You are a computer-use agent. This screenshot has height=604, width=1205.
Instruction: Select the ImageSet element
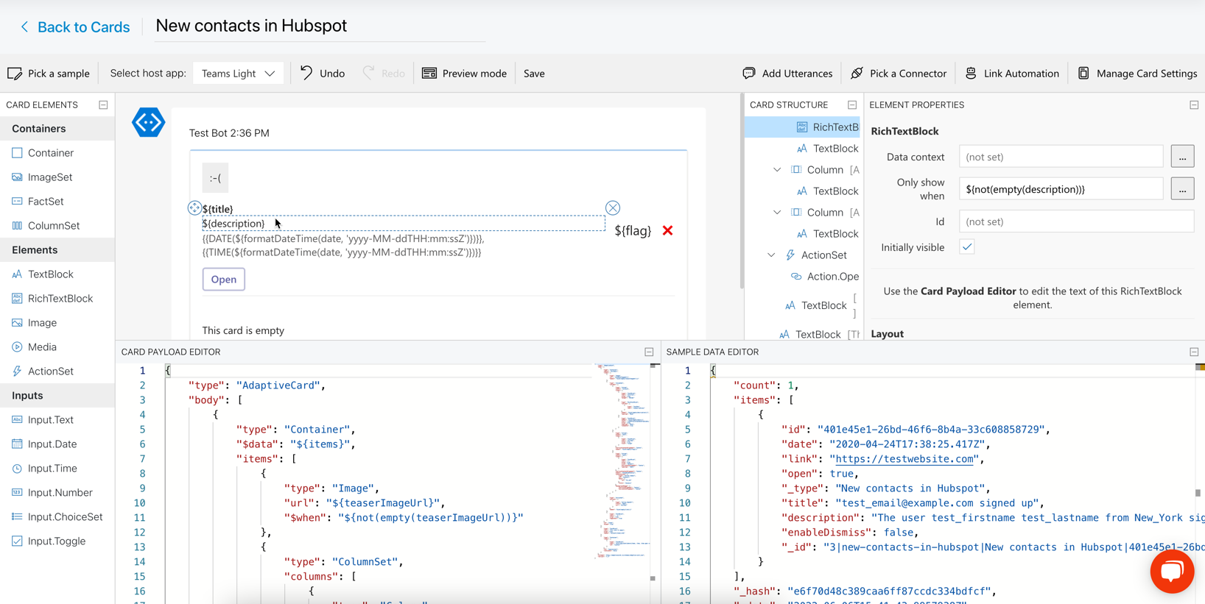tap(57, 177)
